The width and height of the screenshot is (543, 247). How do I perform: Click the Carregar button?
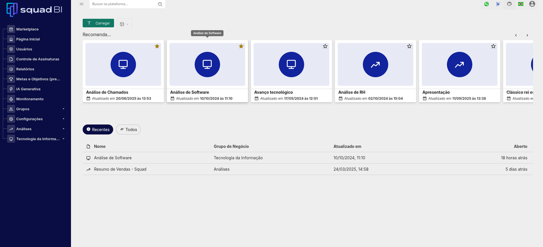[98, 23]
